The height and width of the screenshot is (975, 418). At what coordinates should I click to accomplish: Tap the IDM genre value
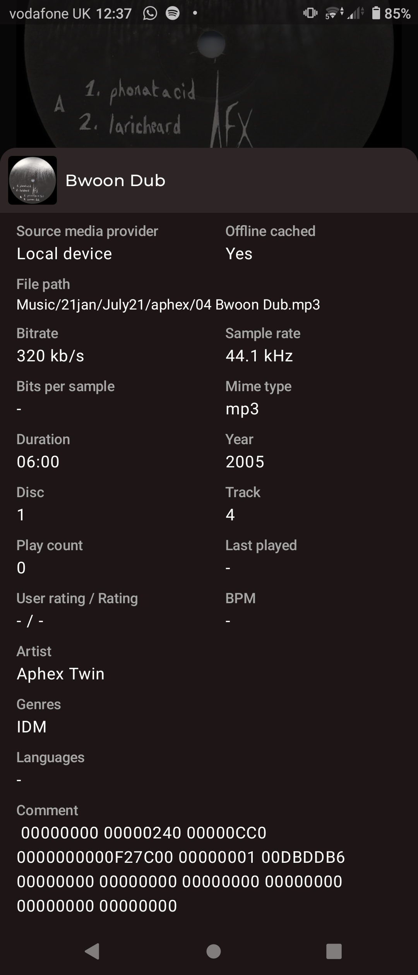(32, 727)
